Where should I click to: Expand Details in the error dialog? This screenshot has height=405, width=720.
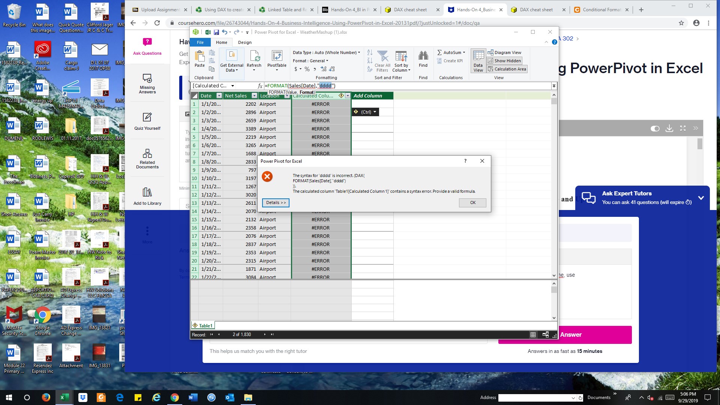(x=276, y=202)
